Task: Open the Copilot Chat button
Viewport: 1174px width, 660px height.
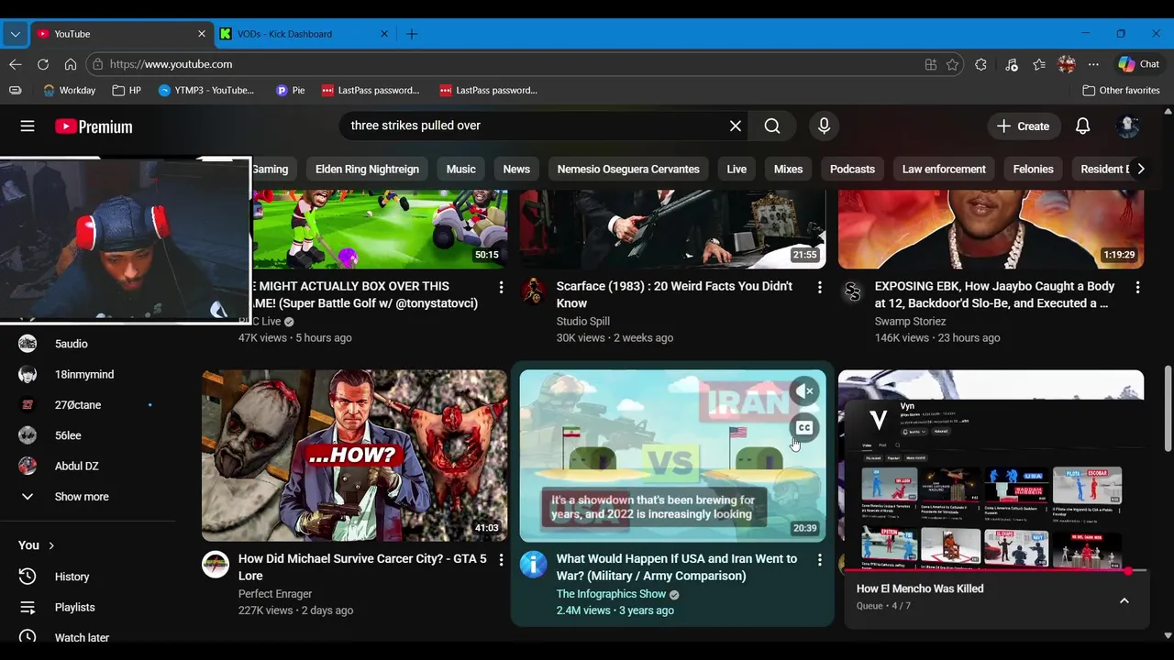Action: coord(1138,64)
